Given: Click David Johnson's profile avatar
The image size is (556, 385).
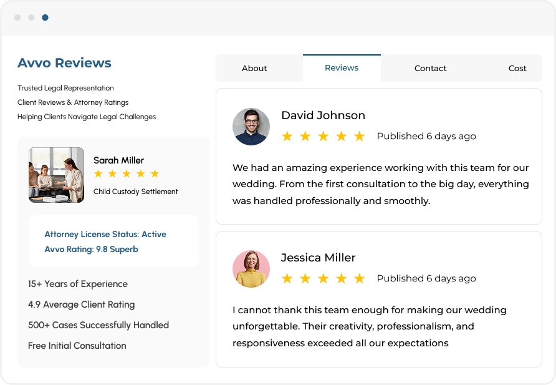Looking at the screenshot, I should pos(251,127).
